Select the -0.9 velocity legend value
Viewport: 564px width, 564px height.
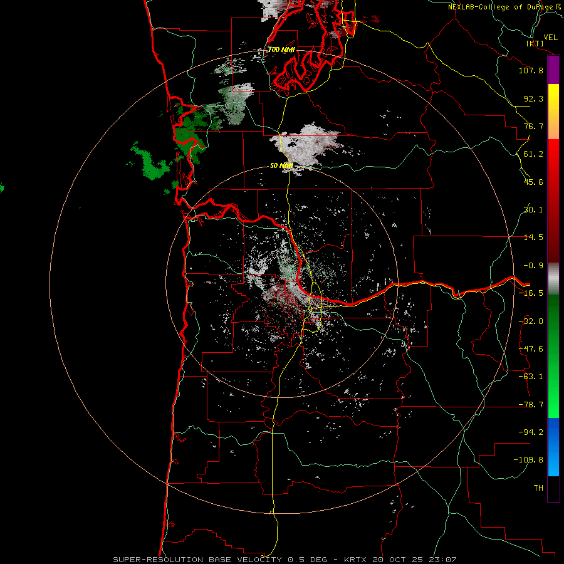tap(533, 266)
